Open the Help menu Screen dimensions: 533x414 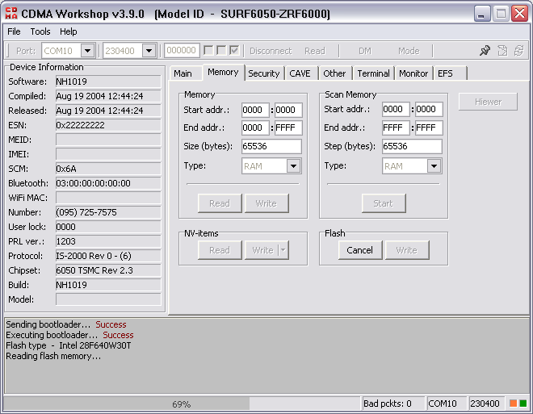click(69, 31)
